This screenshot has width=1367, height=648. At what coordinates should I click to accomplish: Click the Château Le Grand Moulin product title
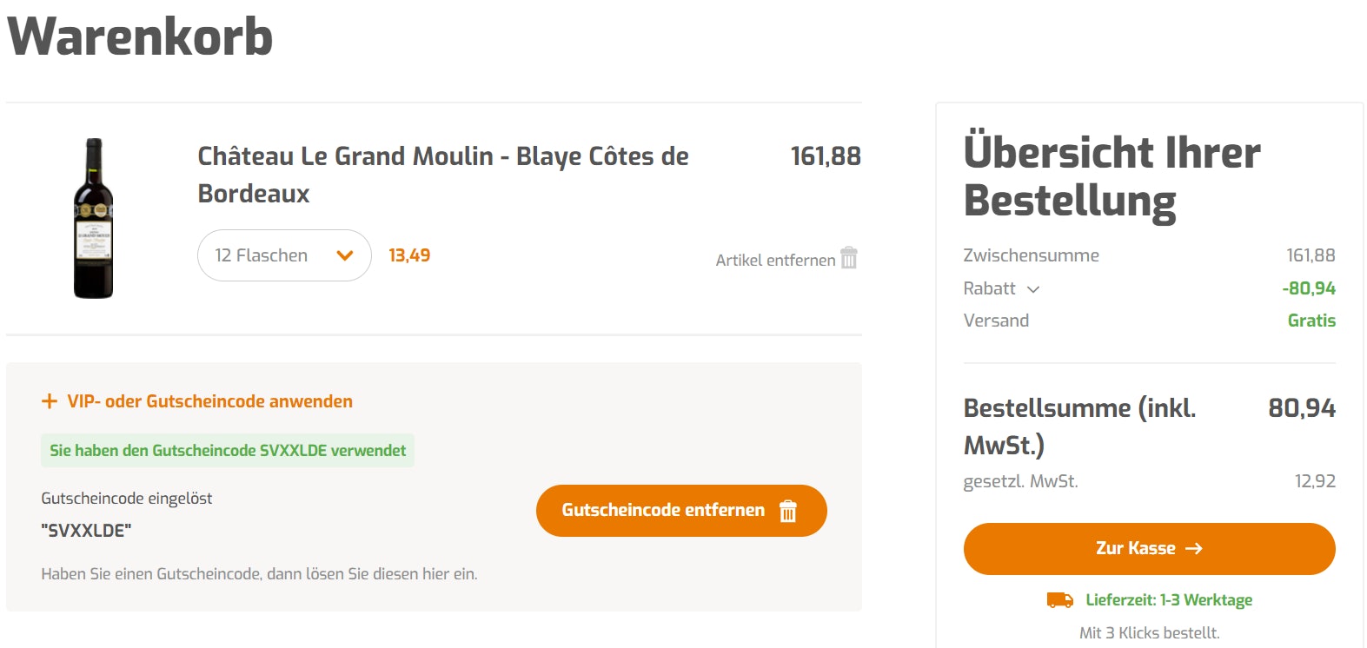(443, 174)
